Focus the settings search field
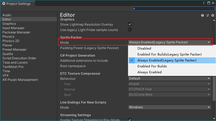Viewport: 216px width, 121px height. (x=174, y=9)
